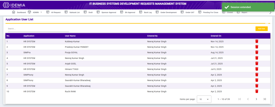The width and height of the screenshot is (275, 107).
Task: Click the ADMIN cube icon
Action: coord(29,12)
